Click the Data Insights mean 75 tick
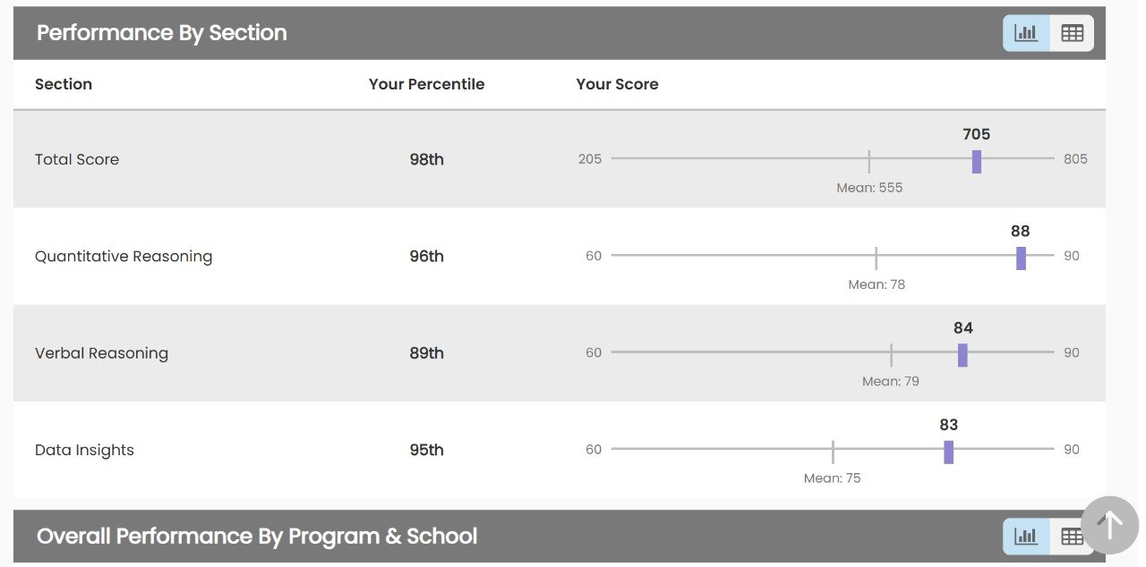This screenshot has width=1146, height=567. tap(833, 452)
